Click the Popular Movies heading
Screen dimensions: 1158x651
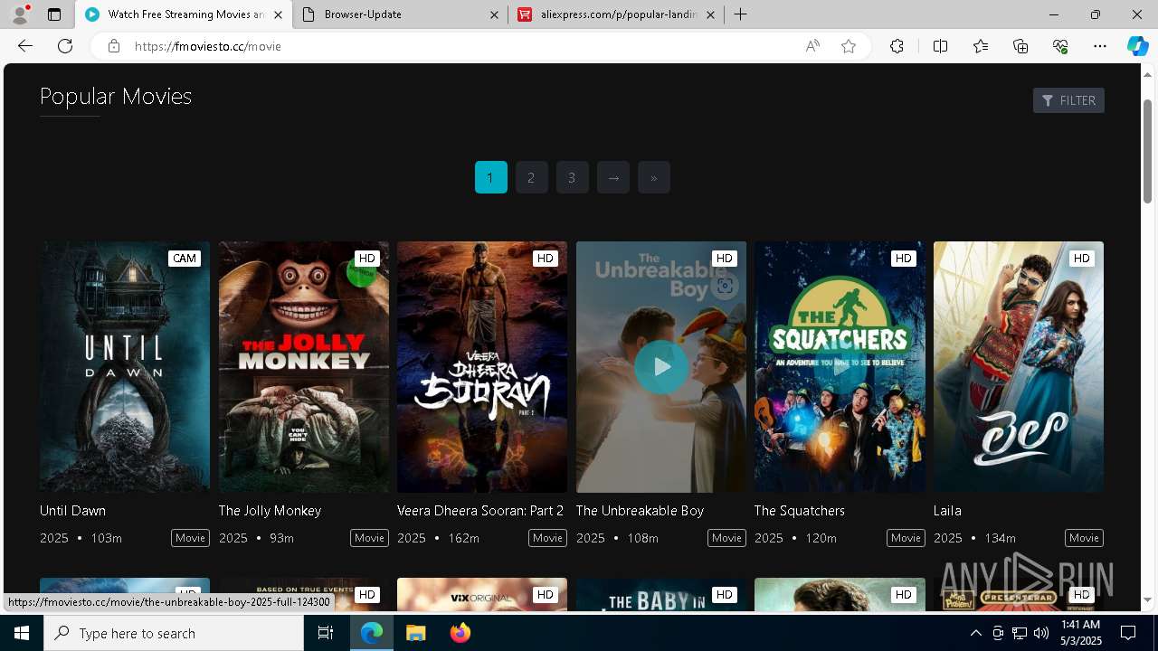point(116,96)
